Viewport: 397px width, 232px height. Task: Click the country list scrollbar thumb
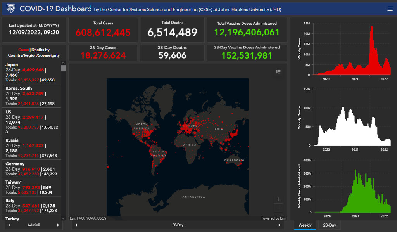tap(63, 68)
